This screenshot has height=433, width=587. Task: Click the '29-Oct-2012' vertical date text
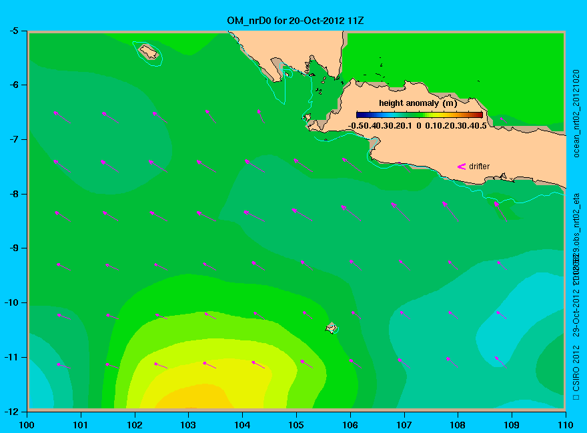576,312
